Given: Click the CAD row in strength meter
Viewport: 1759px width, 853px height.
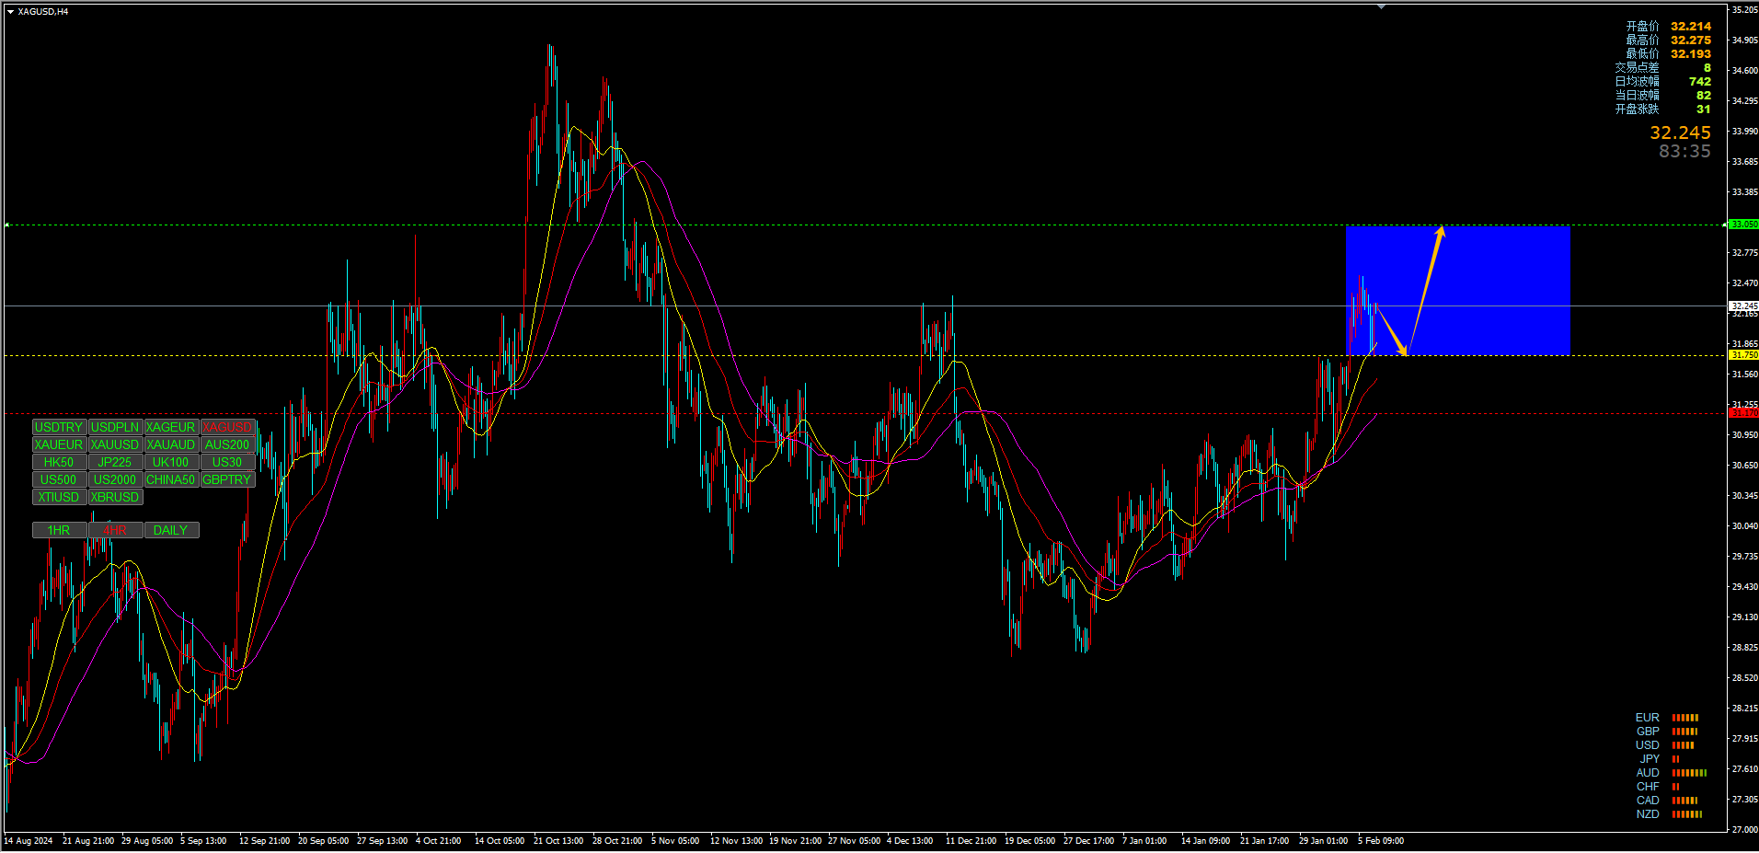Looking at the screenshot, I should click(1667, 801).
